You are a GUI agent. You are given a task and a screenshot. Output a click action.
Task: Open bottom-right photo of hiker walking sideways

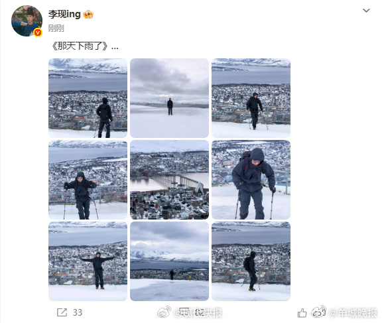251,261
